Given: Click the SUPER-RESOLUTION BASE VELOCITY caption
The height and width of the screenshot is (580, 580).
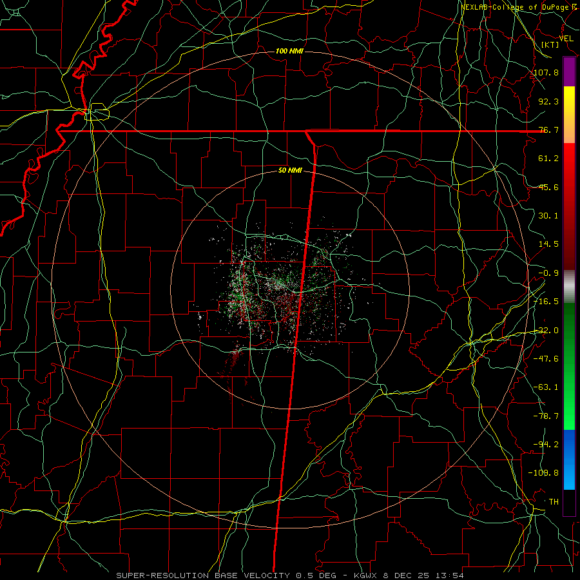Looking at the screenshot, I should click(x=203, y=575).
